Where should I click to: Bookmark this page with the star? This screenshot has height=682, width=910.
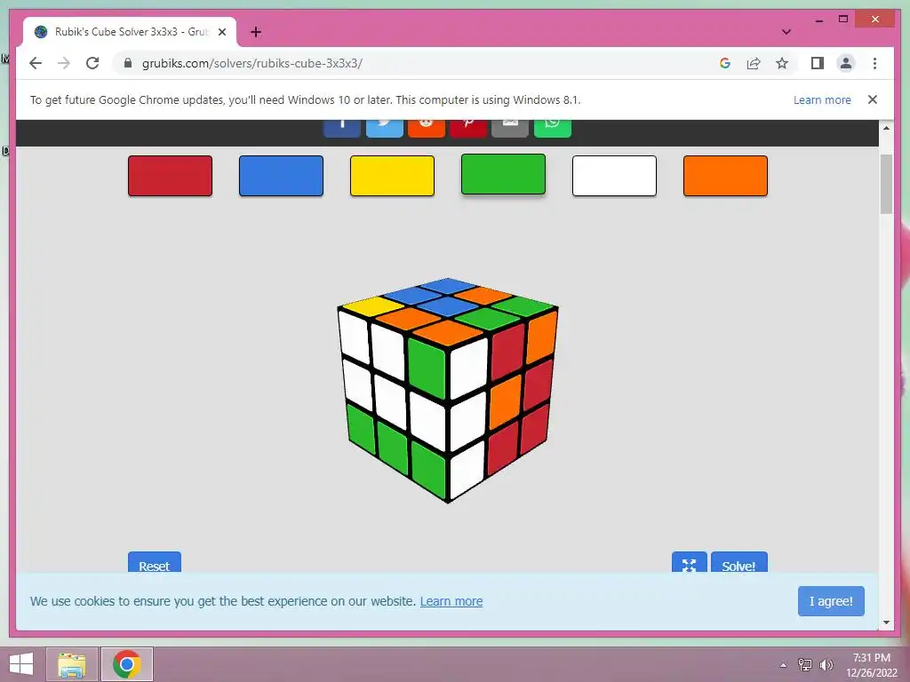[x=782, y=63]
